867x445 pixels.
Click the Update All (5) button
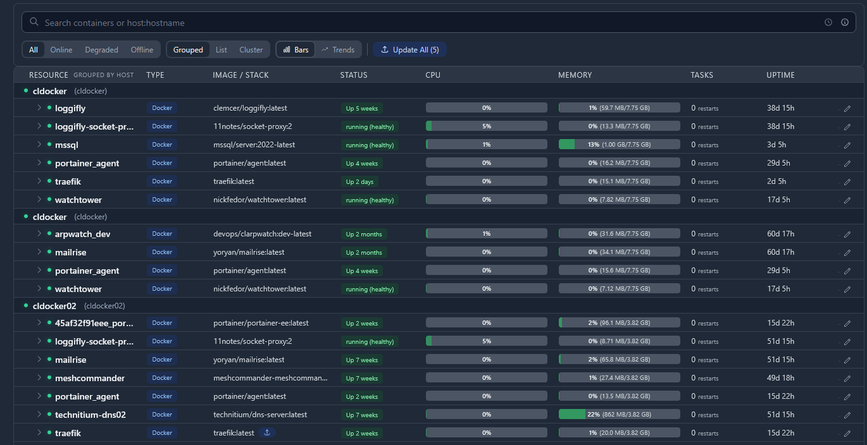pyautogui.click(x=409, y=50)
